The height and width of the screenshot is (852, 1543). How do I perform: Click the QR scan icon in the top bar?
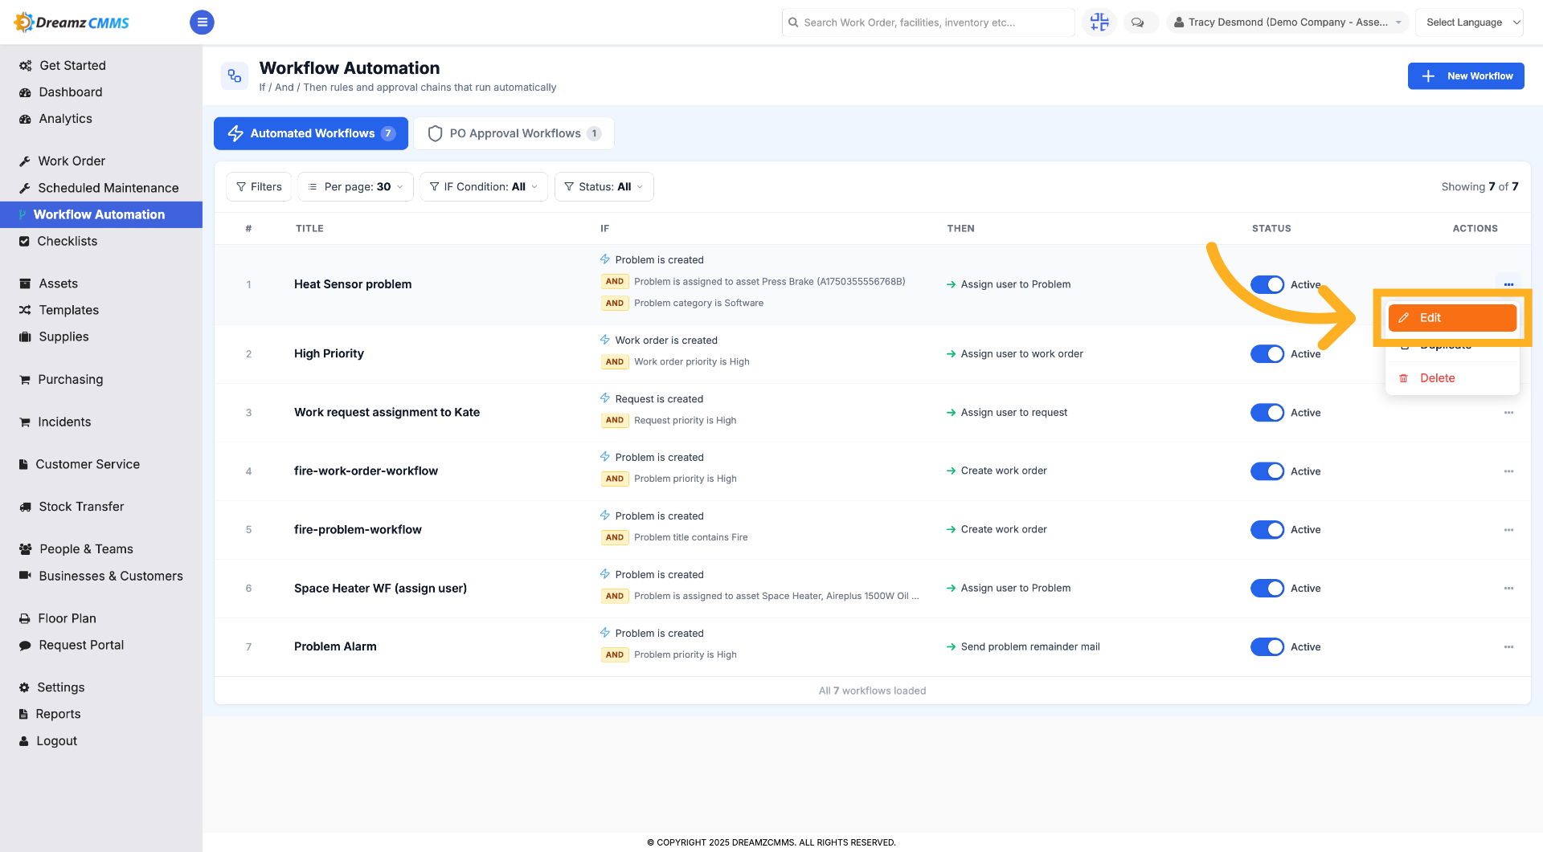click(1099, 22)
